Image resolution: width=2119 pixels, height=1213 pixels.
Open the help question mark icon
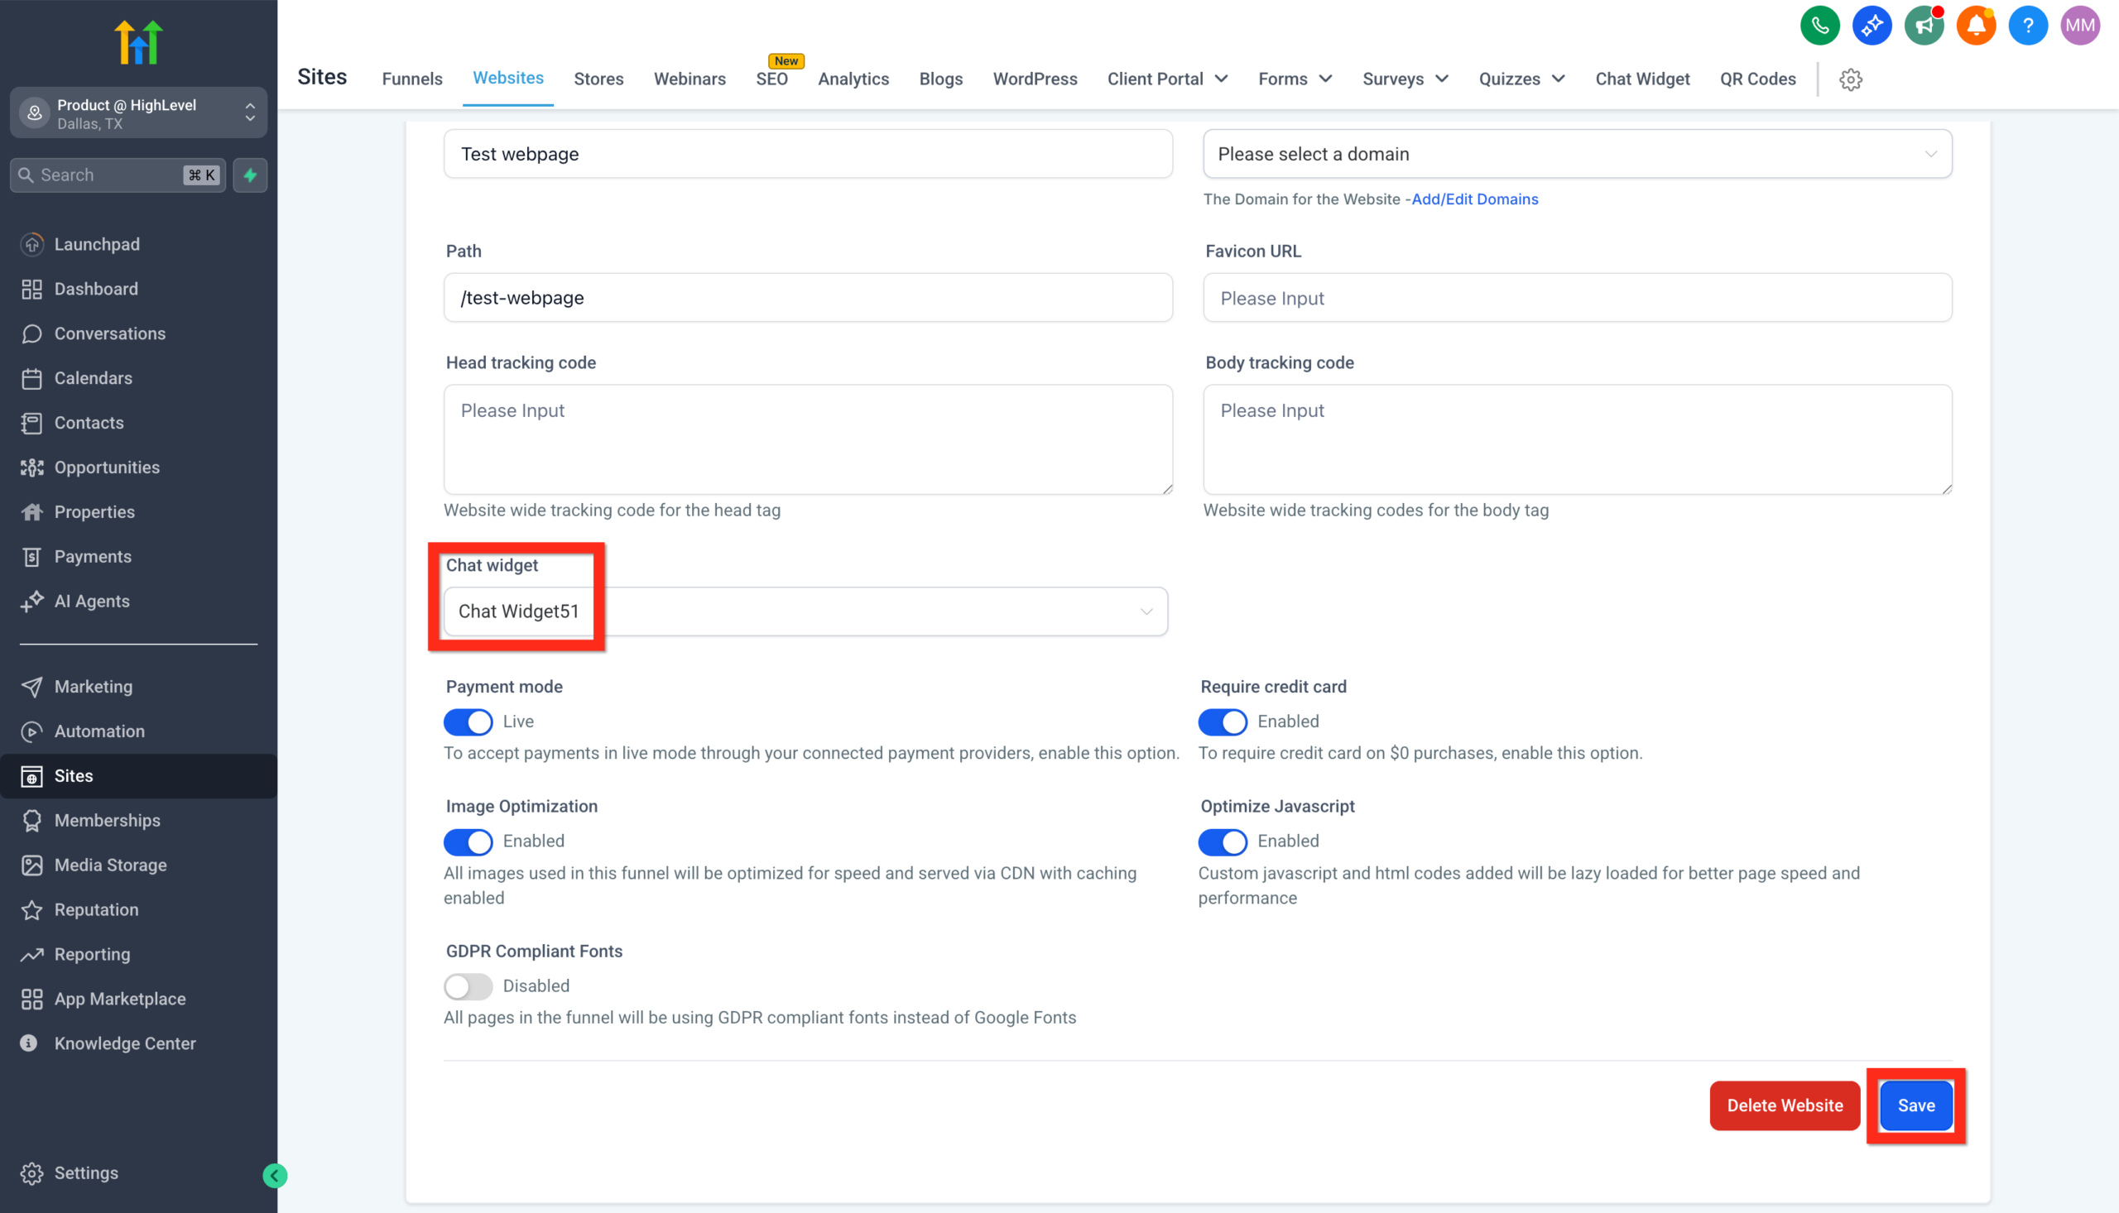(x=2028, y=26)
